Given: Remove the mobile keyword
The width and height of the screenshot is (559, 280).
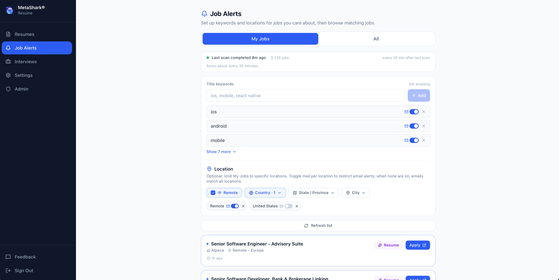Looking at the screenshot, I should point(424,140).
